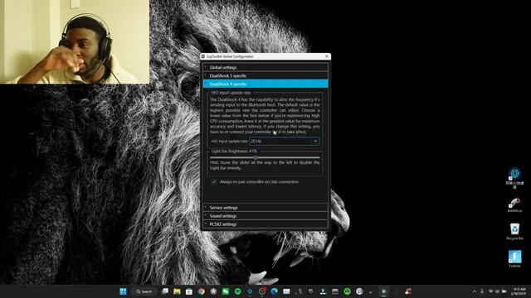Image resolution: width=531 pixels, height=298 pixels.
Task: Collapse the DualShock 4 specific section
Action: 265,84
